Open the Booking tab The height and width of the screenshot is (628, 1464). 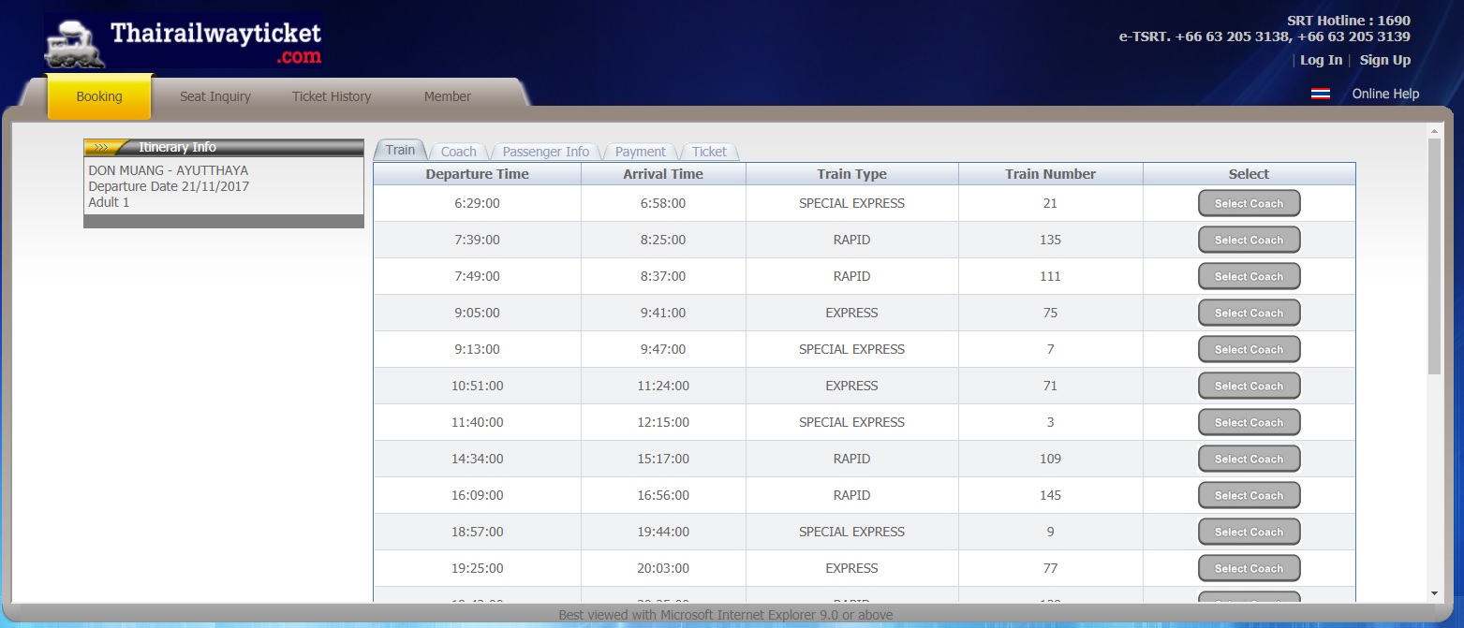pos(99,96)
